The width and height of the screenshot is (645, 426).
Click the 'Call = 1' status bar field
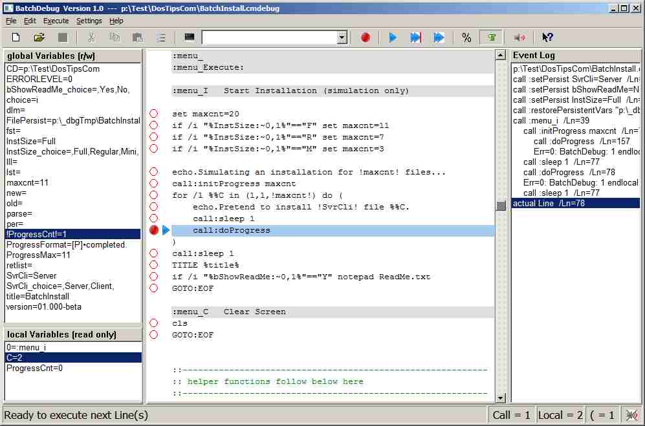coord(512,415)
